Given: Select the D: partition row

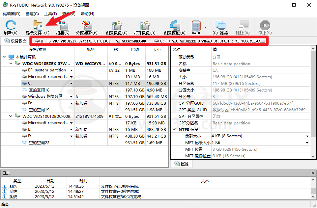Looking at the screenshot, I should click(84, 103).
